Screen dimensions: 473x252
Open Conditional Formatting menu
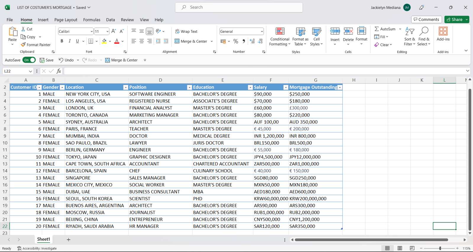[x=280, y=37]
